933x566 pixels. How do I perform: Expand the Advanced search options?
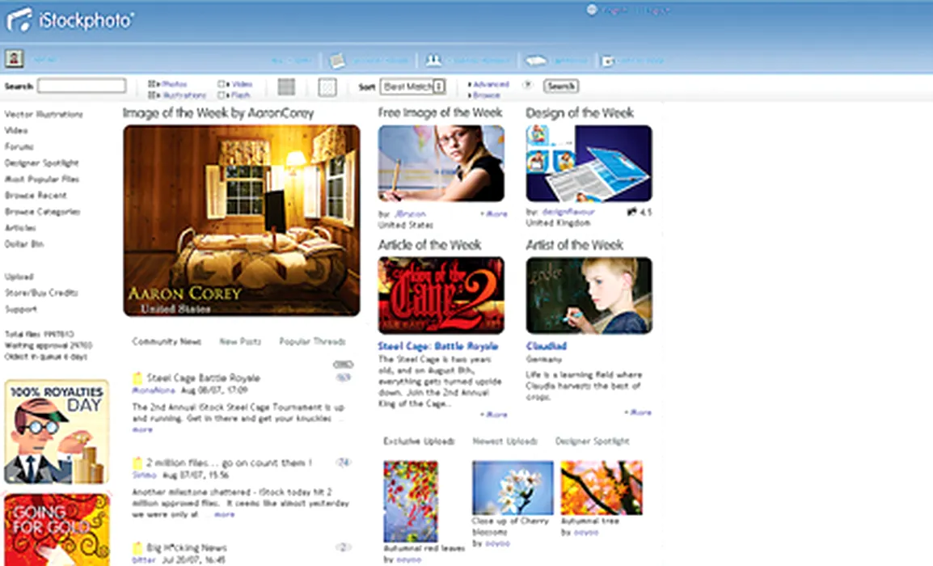[489, 84]
